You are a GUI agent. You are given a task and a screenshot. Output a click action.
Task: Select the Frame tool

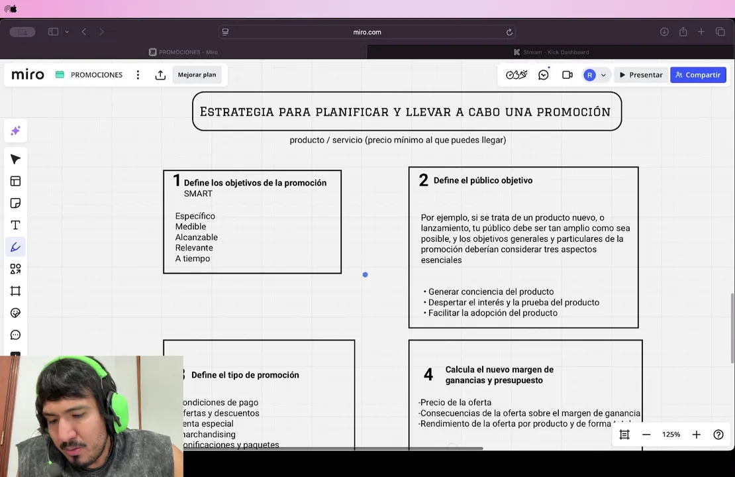15,291
